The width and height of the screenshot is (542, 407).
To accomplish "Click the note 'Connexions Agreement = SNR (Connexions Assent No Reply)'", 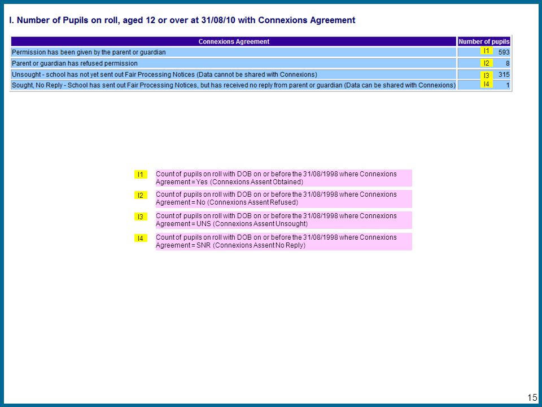I will [x=283, y=241].
